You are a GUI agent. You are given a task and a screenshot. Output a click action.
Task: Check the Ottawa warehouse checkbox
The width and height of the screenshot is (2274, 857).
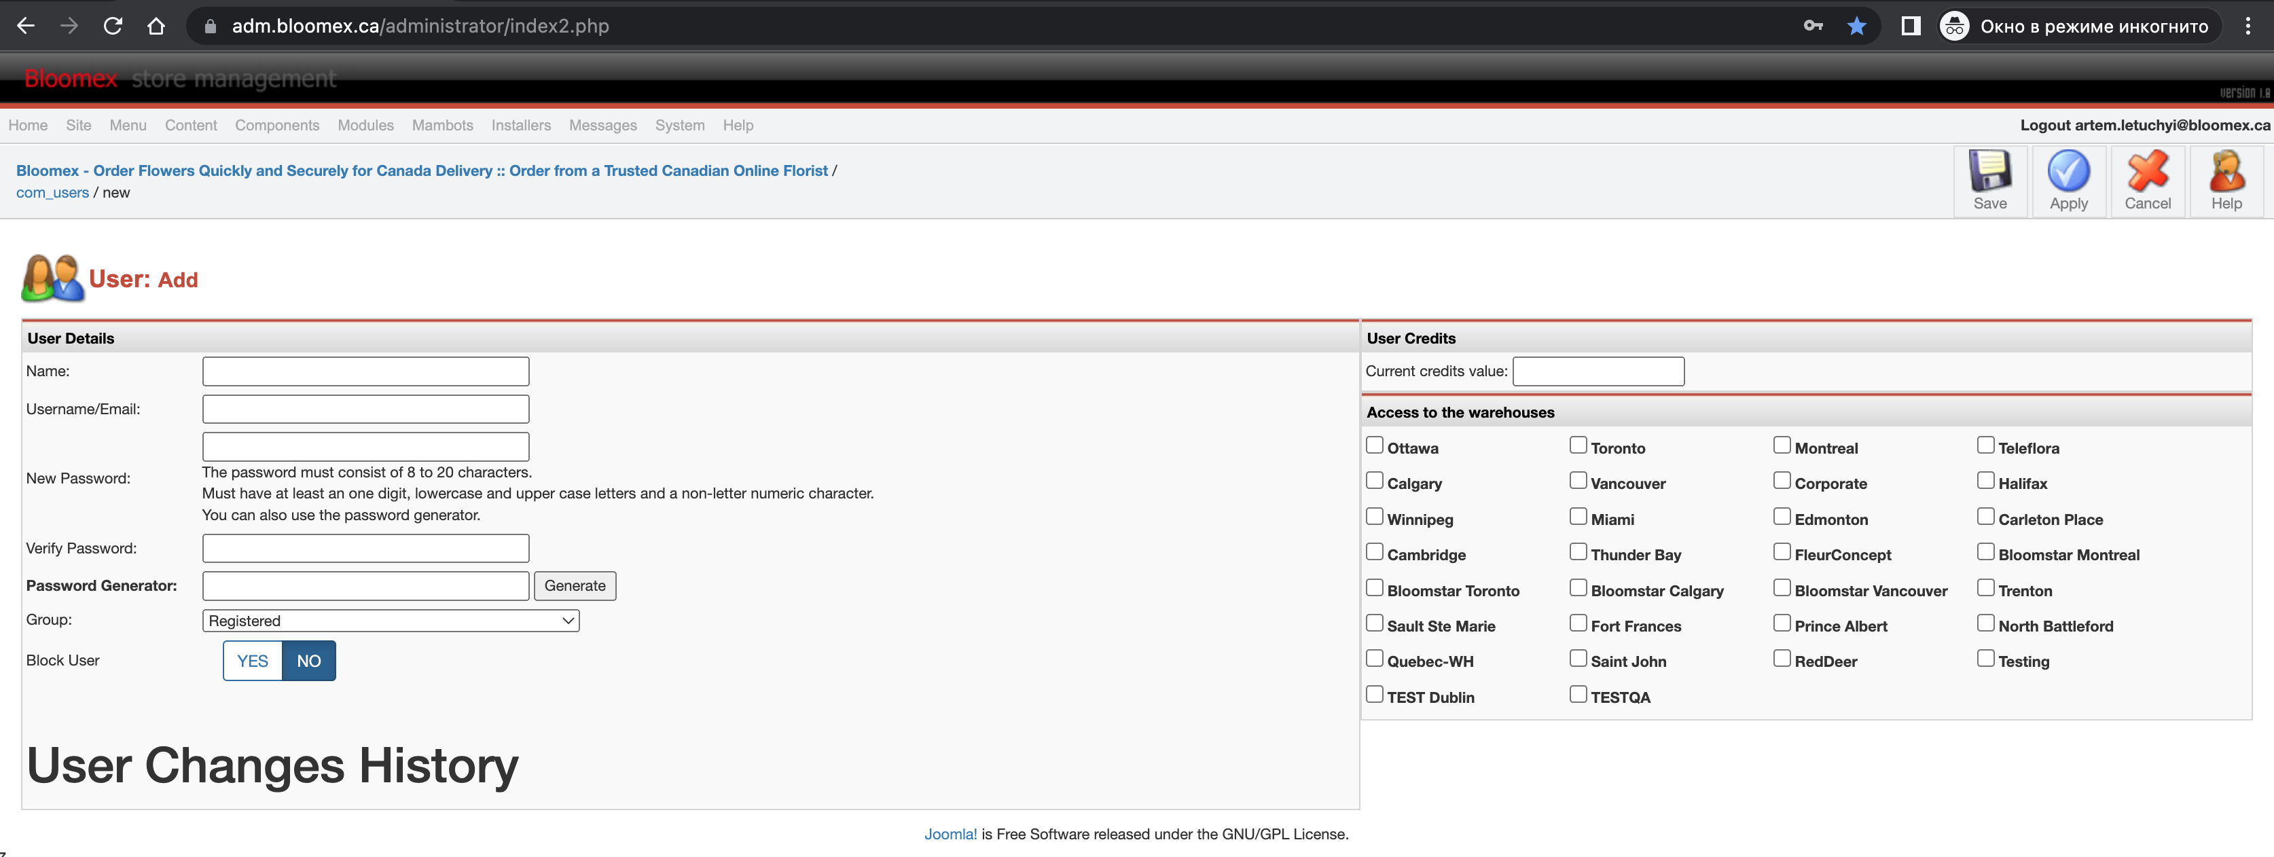pos(1375,445)
